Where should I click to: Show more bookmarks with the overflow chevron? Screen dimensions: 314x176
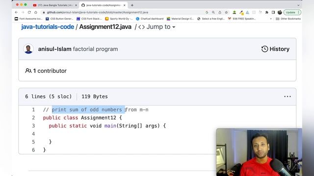click(x=271, y=19)
